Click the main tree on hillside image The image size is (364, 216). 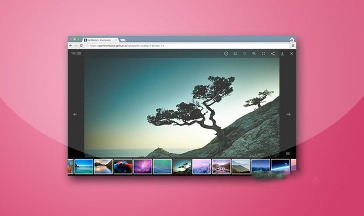coord(182,107)
